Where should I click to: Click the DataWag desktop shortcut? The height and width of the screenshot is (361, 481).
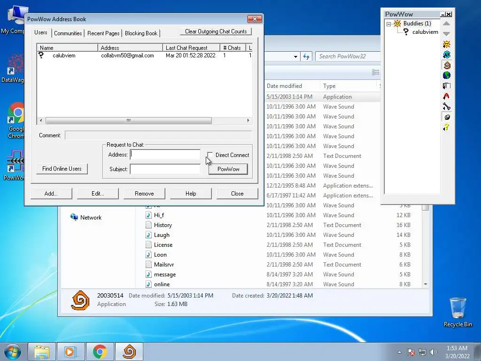(13, 69)
